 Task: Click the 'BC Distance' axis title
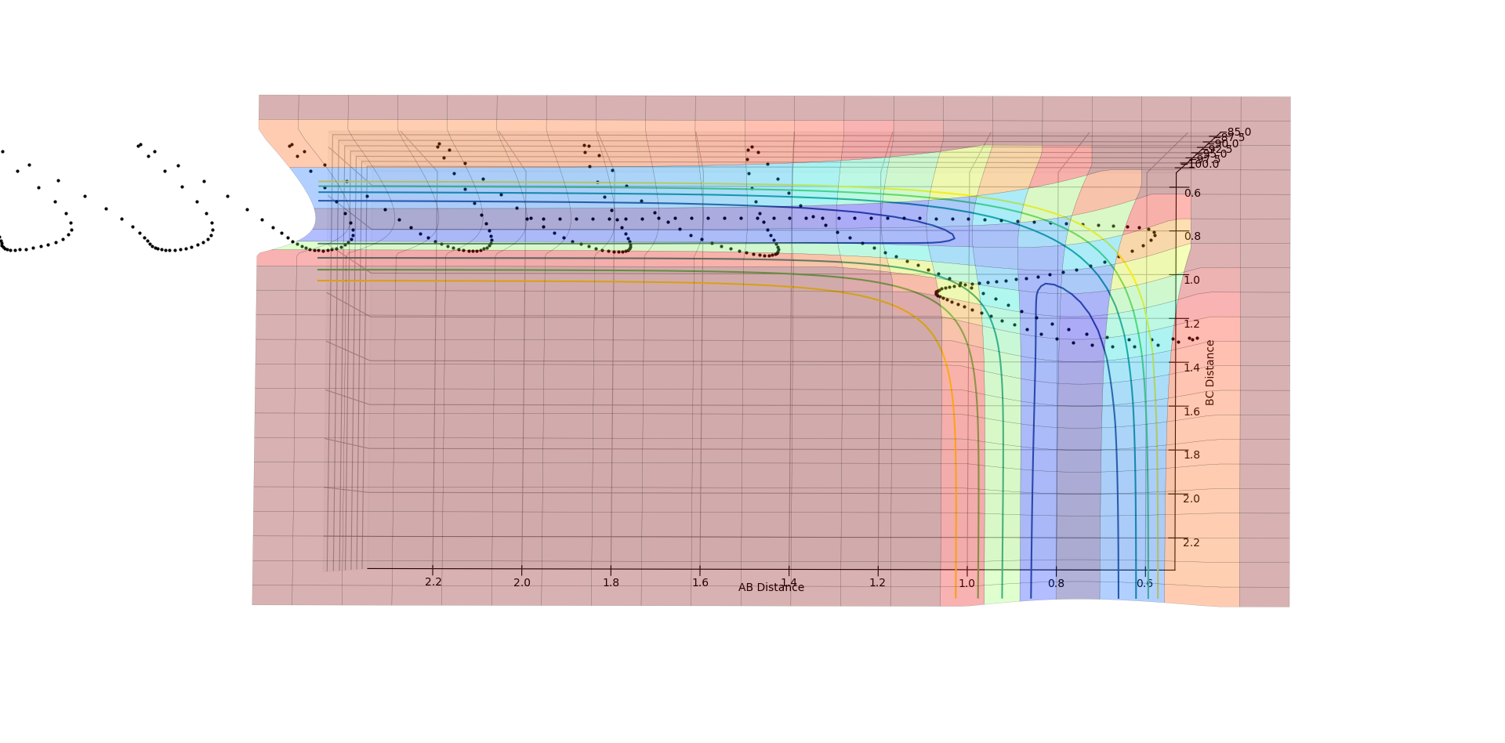[1209, 372]
